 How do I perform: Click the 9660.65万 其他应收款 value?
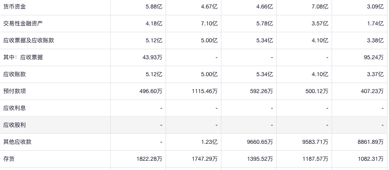(260, 142)
